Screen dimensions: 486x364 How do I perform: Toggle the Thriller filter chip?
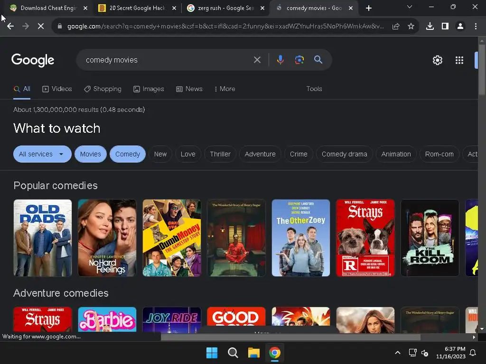(x=220, y=154)
